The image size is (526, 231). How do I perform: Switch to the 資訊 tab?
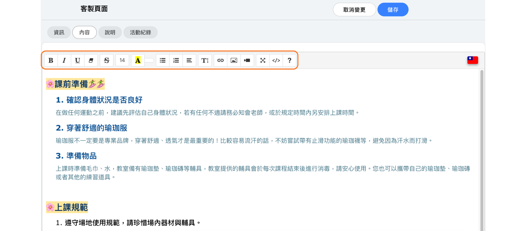tap(59, 32)
